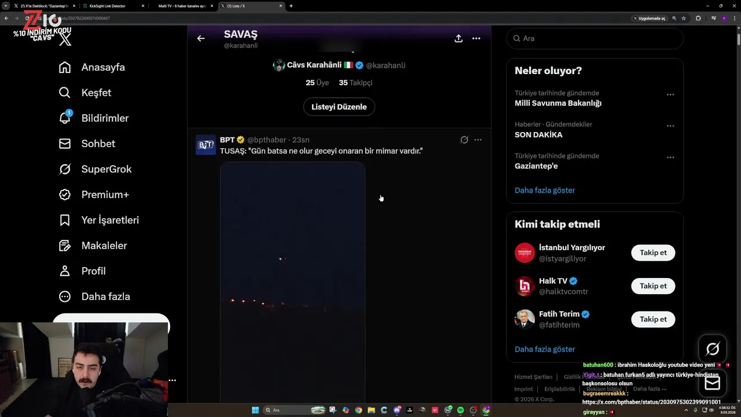Open BPT profile avatar
741x417 pixels.
206,145
